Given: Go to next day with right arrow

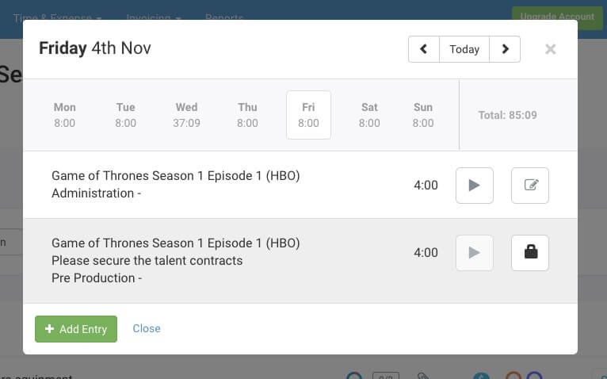Looking at the screenshot, I should point(505,49).
